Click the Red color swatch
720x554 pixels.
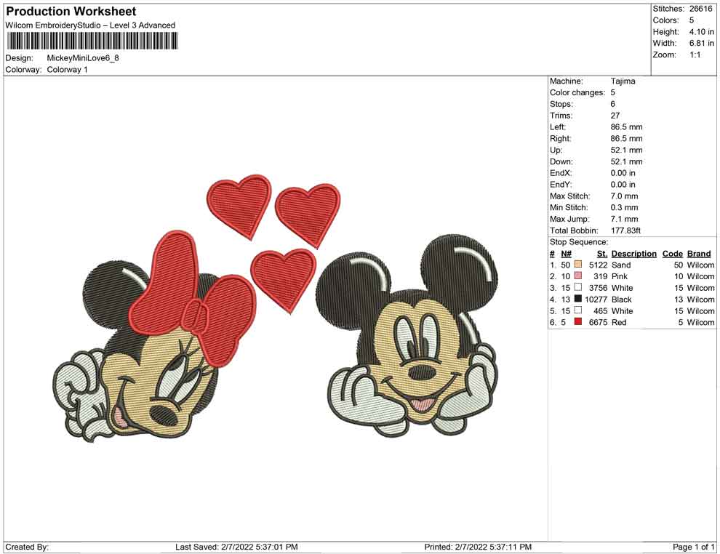click(578, 322)
